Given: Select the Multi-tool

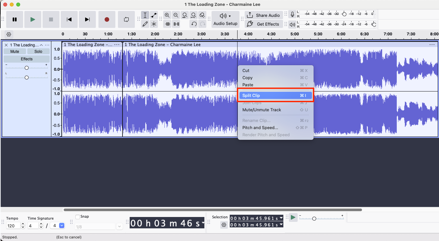Looking at the screenshot, I should pos(154,24).
